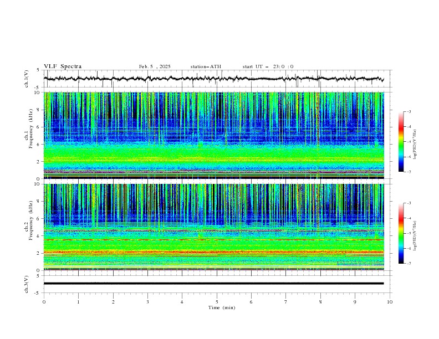The width and height of the screenshot is (439, 339).
Task: Click the "-7" label on the ch.2 color bar
Action: pos(409,264)
